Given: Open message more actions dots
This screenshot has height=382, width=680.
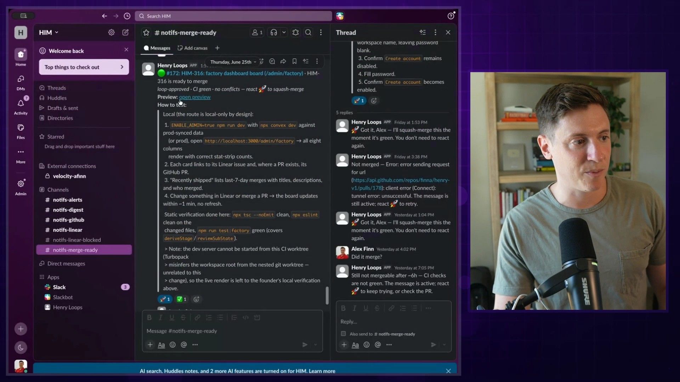Looking at the screenshot, I should click(317, 62).
